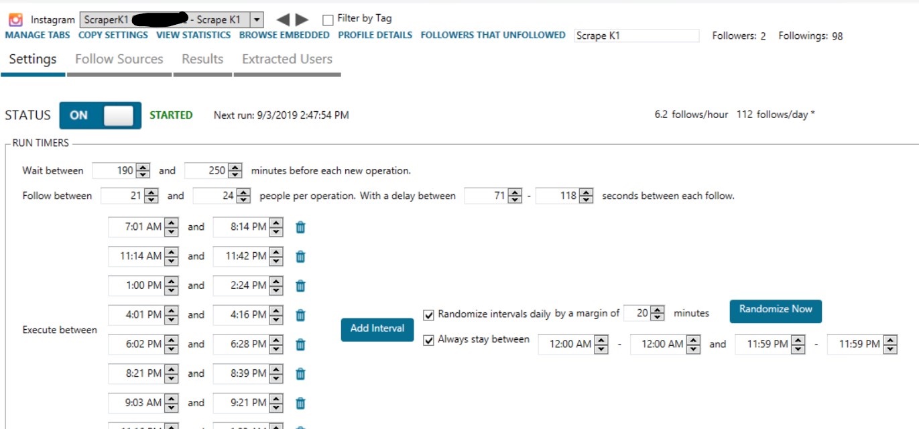
Task: Click the Add Interval button
Action: (x=377, y=328)
